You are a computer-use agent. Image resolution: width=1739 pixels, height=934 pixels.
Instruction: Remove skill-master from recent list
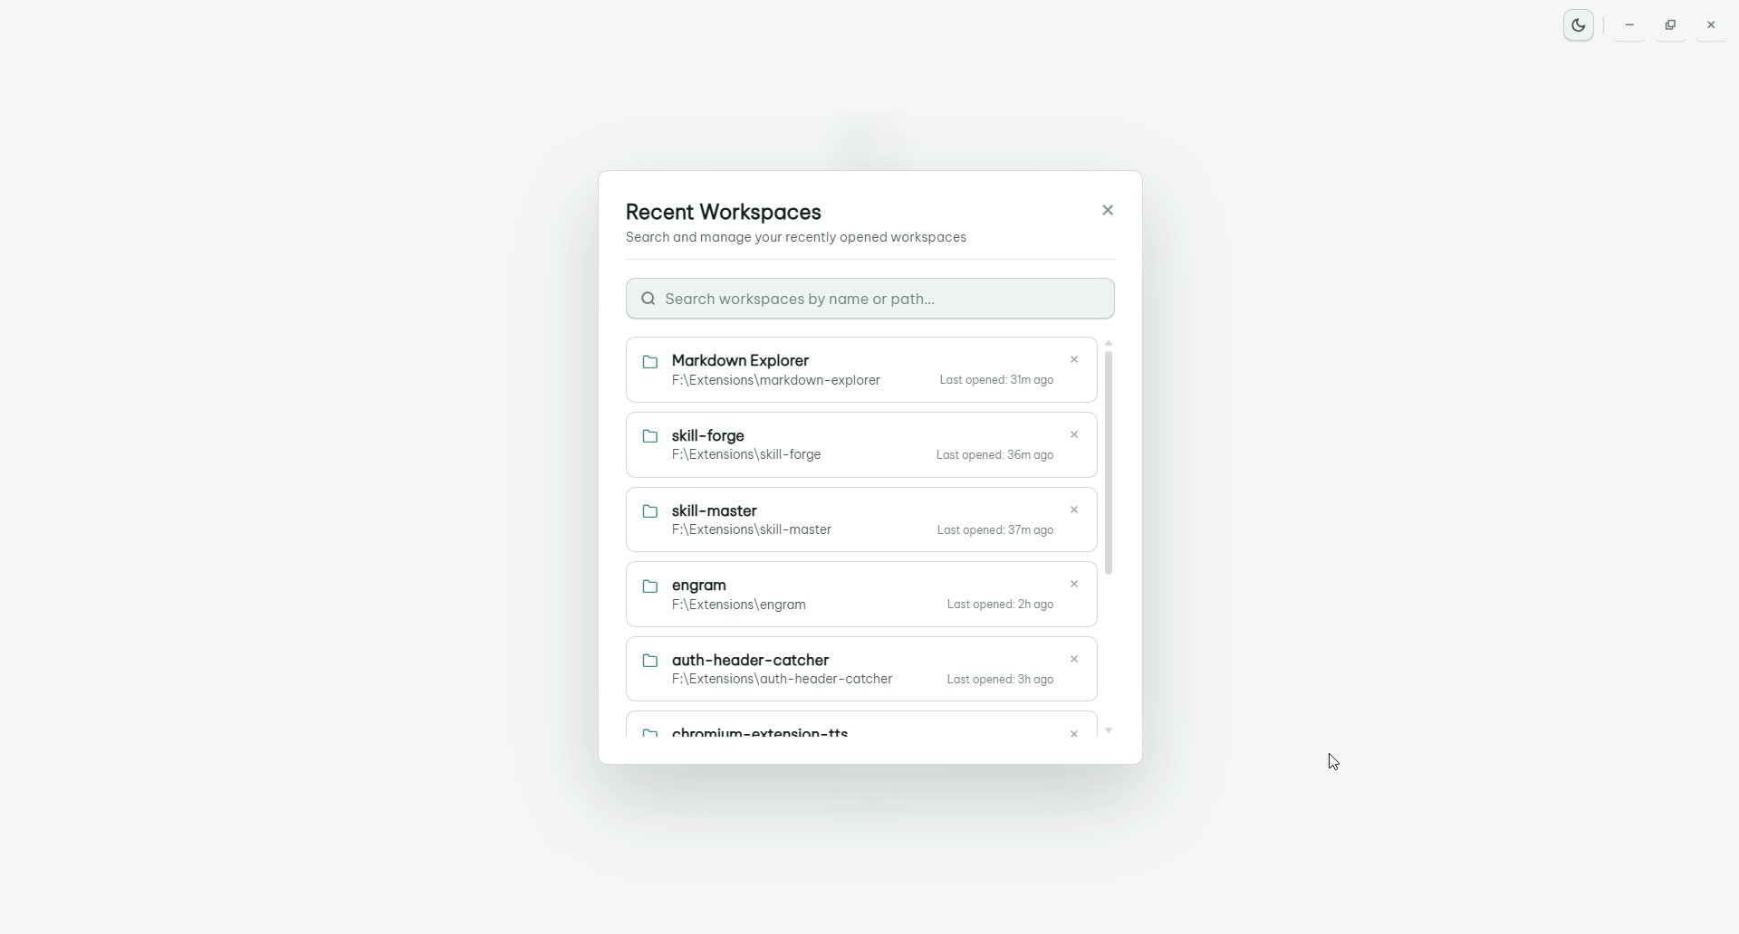[x=1075, y=510]
